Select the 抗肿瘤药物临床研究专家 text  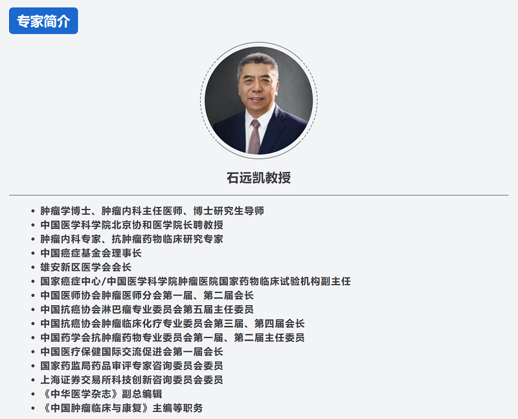click(x=167, y=239)
